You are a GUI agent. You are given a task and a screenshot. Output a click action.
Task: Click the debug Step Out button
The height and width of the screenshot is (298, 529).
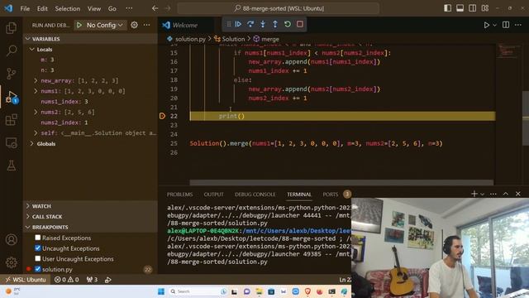275,24
